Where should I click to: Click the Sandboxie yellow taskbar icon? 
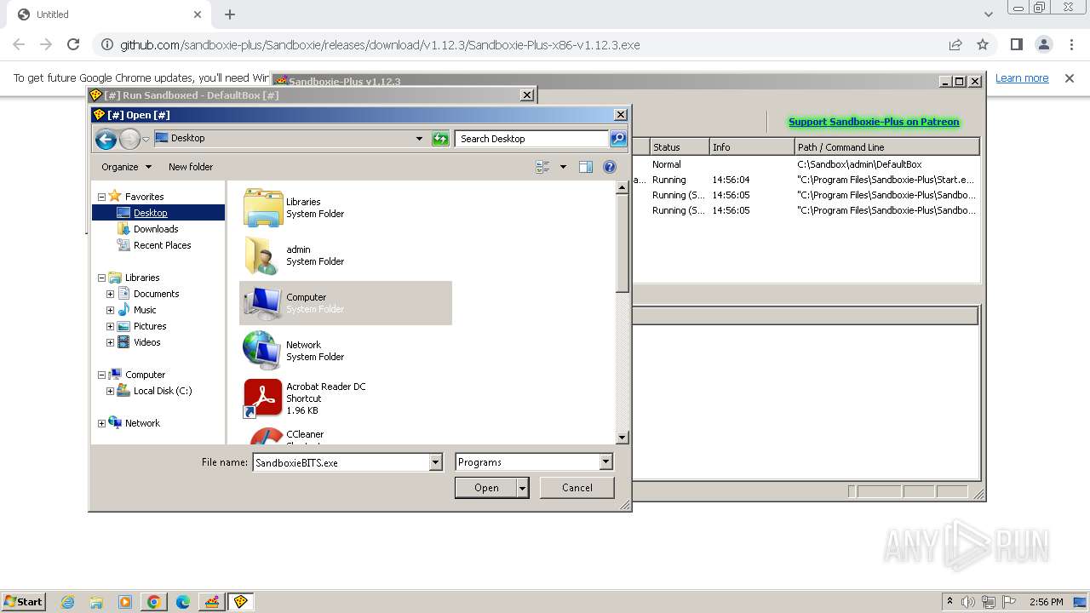(x=240, y=602)
